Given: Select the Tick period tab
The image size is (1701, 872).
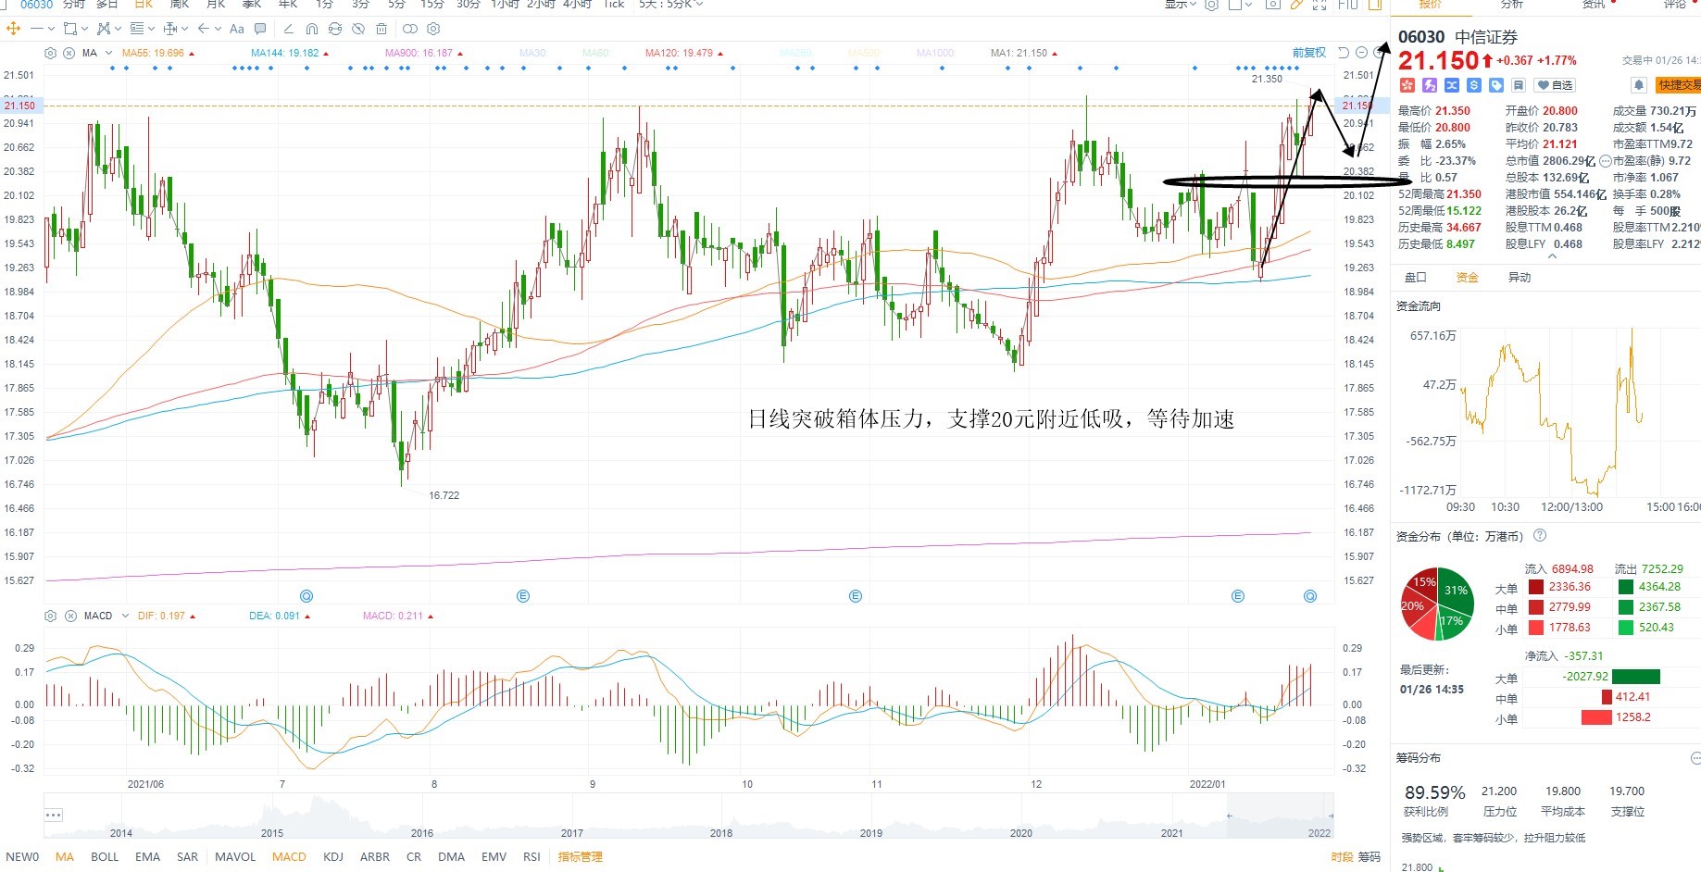Looking at the screenshot, I should point(614,5).
